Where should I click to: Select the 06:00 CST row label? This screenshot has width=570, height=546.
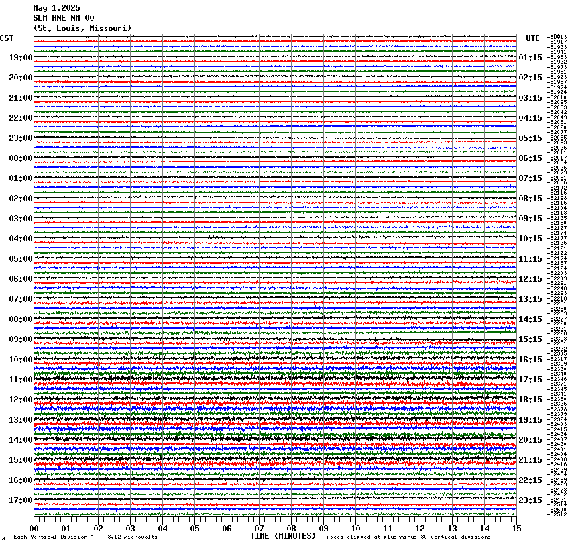(21, 279)
